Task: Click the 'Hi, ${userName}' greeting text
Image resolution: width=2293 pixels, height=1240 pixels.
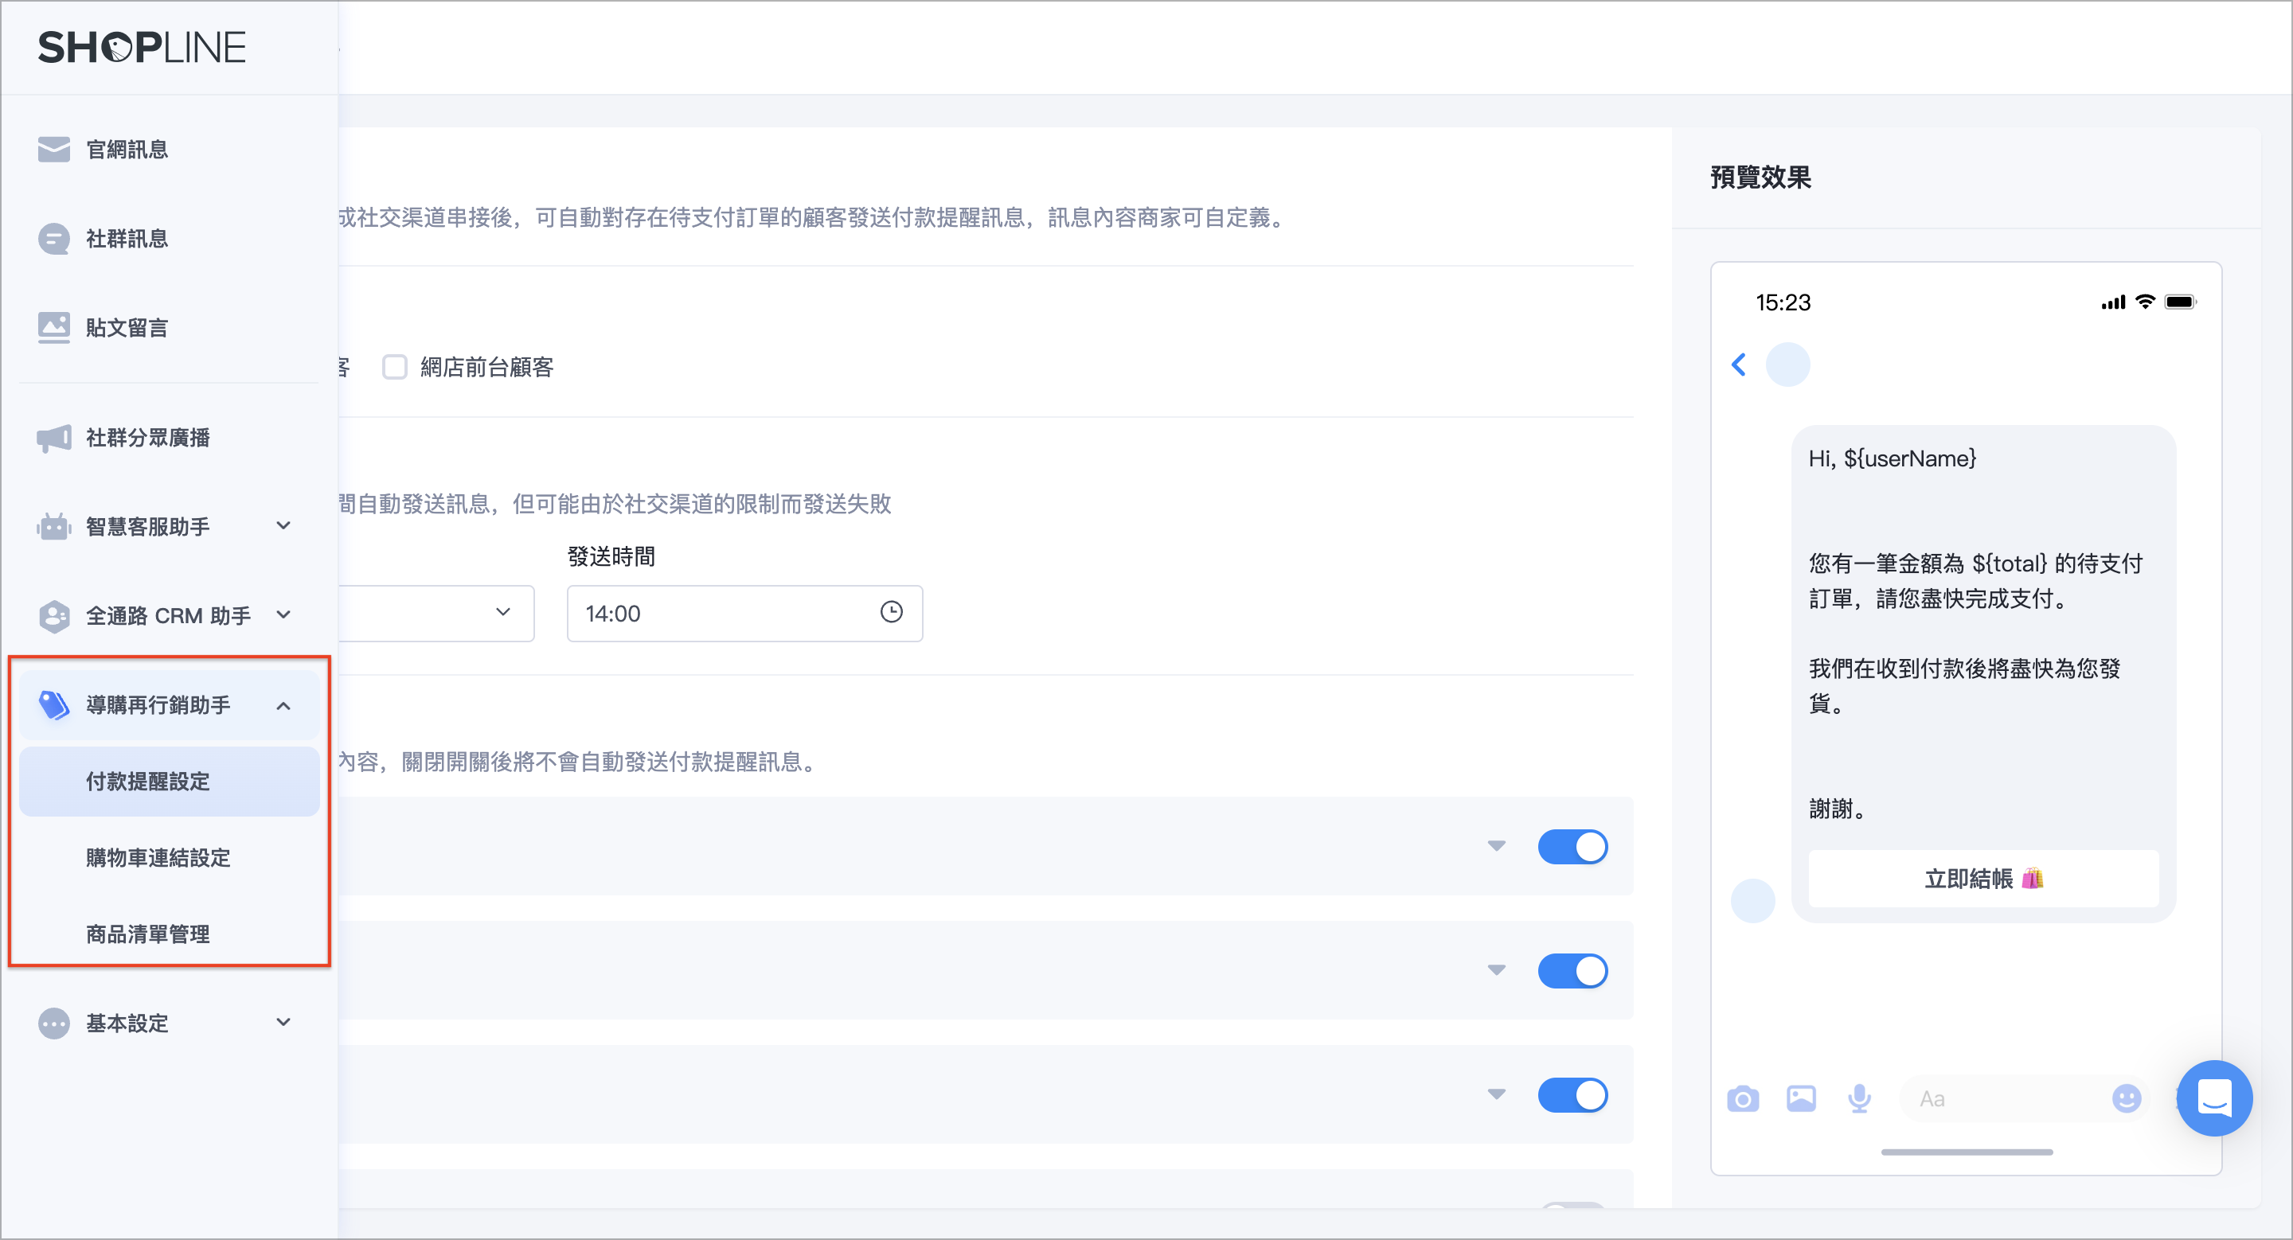Action: (1892, 458)
